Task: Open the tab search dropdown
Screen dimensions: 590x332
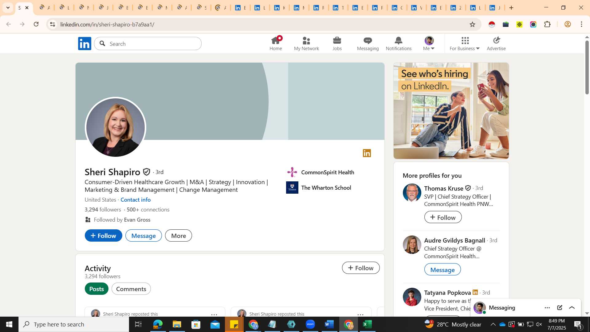Action: click(x=8, y=8)
